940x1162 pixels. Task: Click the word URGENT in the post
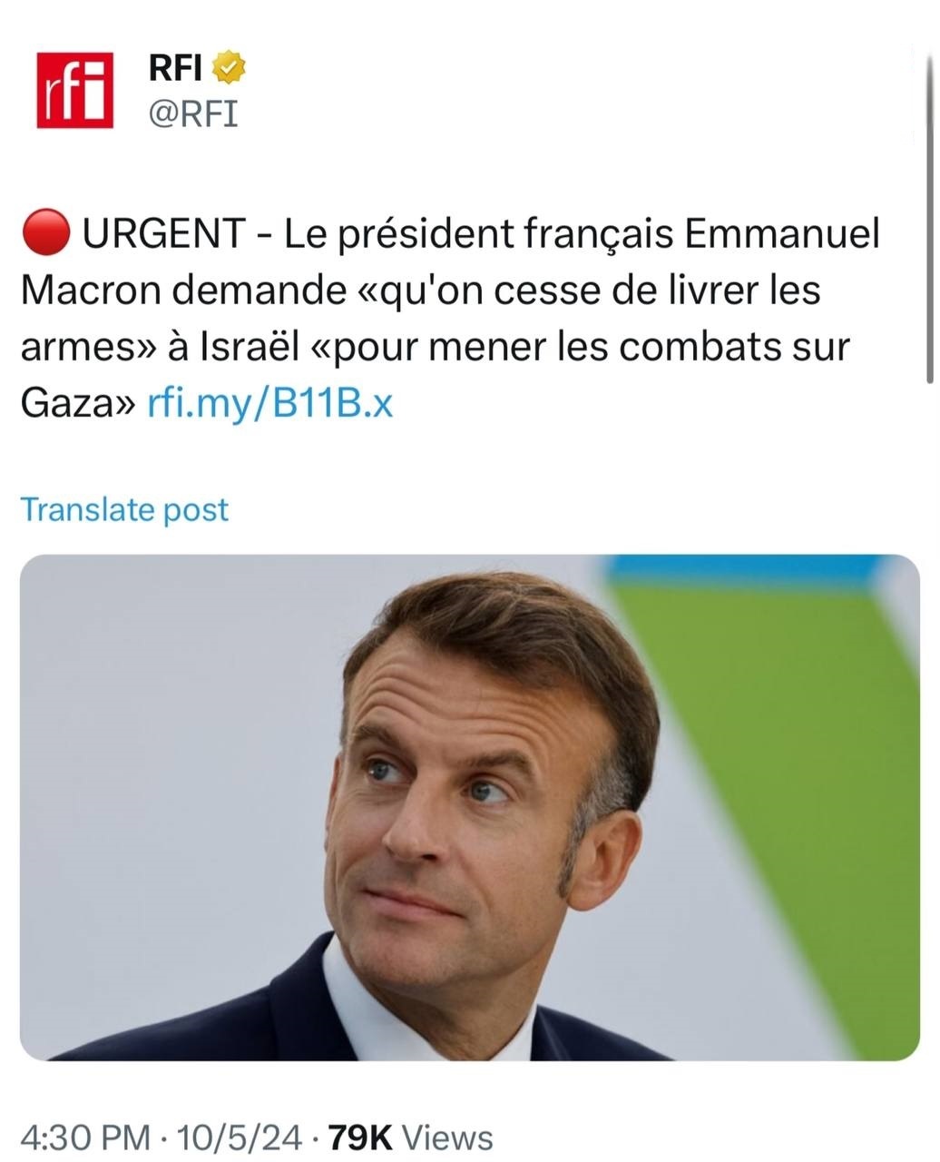click(163, 235)
